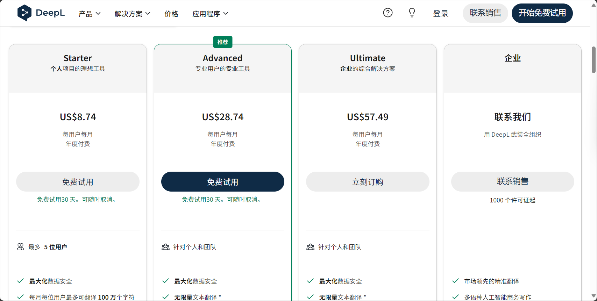Click 专业用户的专业工具 subtitle

(223, 69)
